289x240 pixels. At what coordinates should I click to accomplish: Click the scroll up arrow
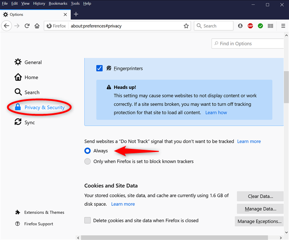click(x=286, y=35)
